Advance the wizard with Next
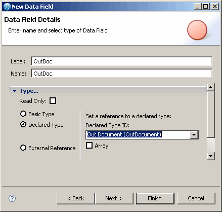This screenshot has height=212, width=222. (x=114, y=198)
